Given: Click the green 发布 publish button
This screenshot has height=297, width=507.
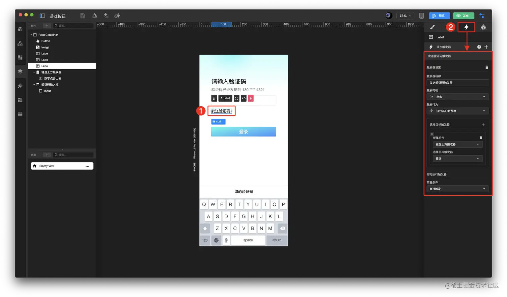Looking at the screenshot, I should [463, 16].
